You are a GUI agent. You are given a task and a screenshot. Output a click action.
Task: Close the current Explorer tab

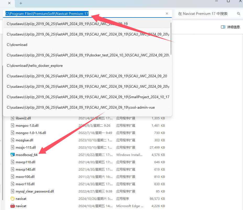pos(9,3)
